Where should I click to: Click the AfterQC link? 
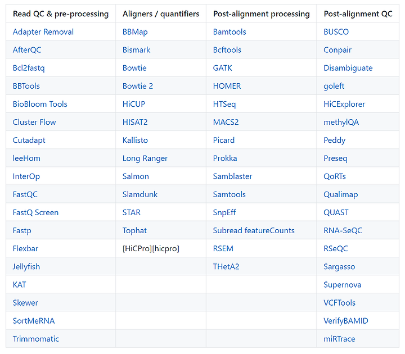point(27,50)
